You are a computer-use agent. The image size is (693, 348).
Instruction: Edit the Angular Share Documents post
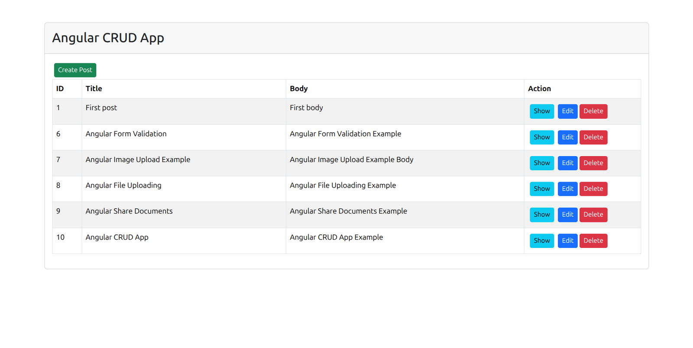pos(567,215)
